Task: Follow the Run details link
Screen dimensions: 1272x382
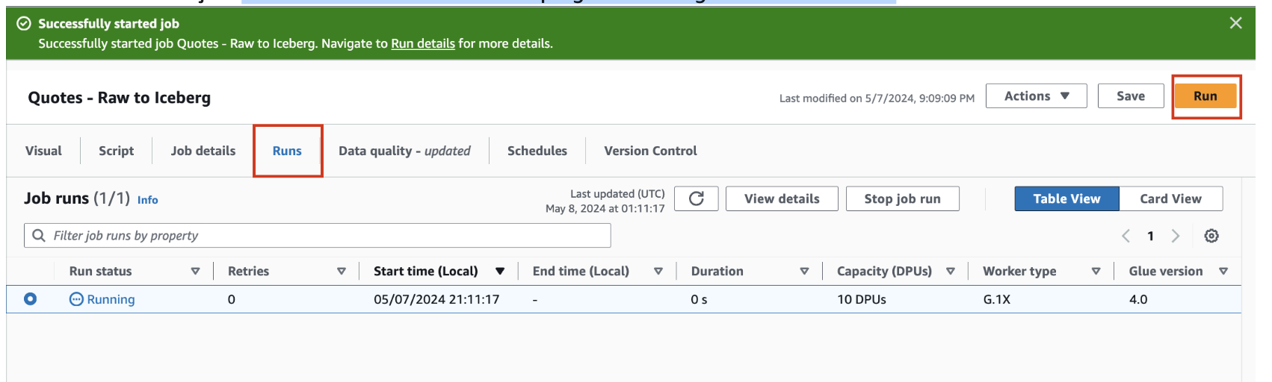Action: point(423,43)
